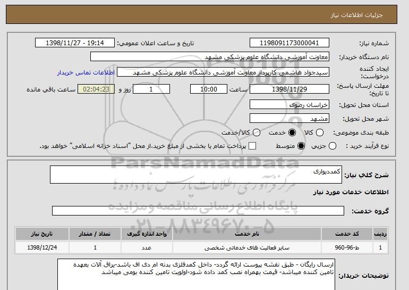
Task: Click the نام دستگاه خریدار field
Action: point(210,57)
